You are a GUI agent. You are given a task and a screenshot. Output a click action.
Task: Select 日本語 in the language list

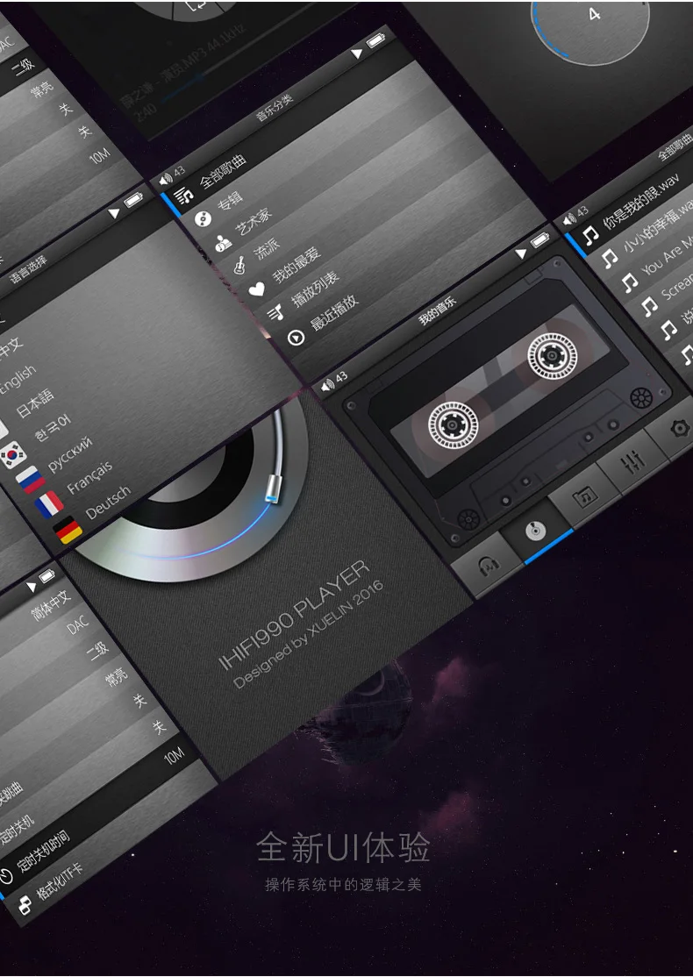pos(35,403)
